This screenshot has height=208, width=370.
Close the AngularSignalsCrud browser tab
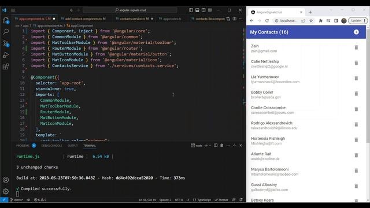pos(301,12)
